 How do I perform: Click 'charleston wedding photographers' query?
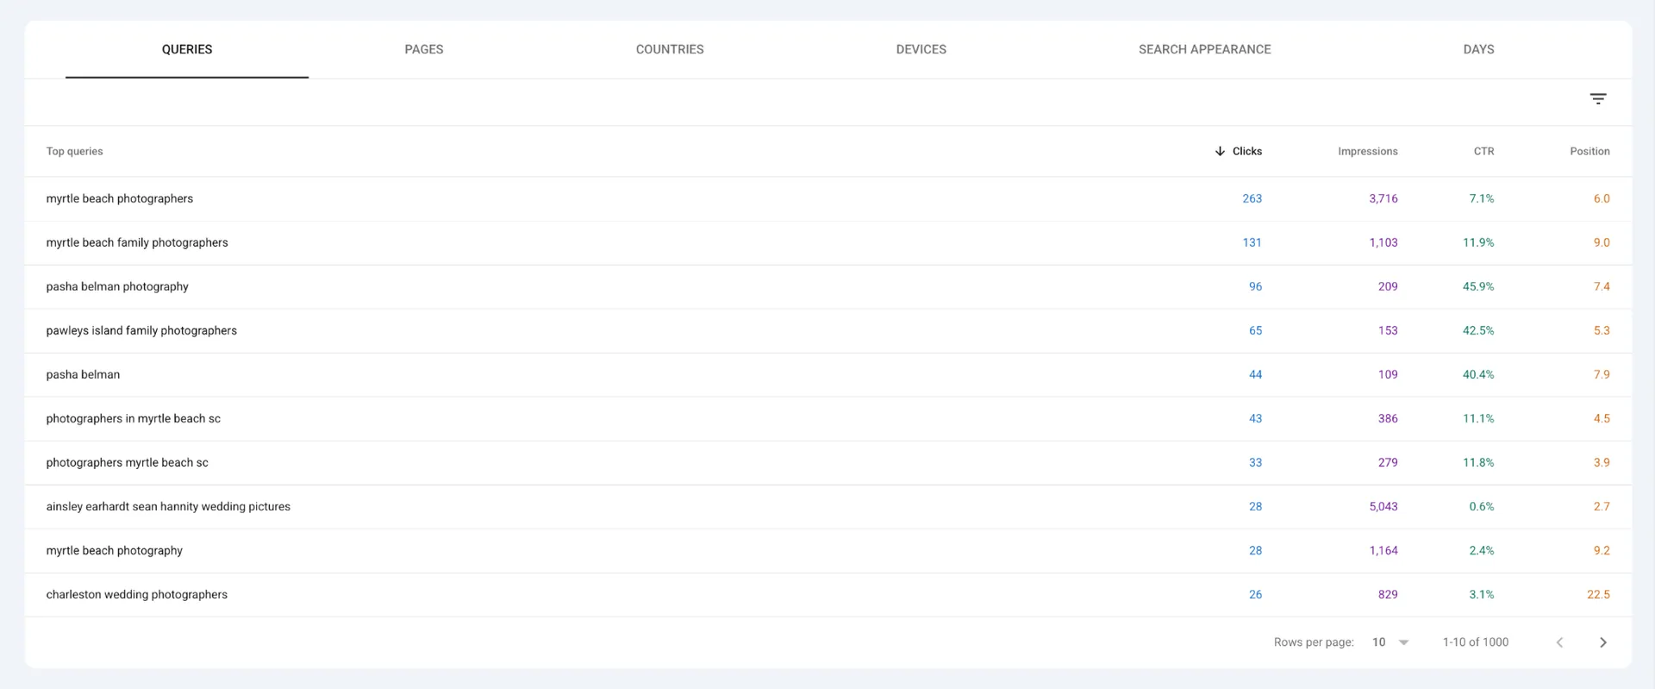tap(137, 594)
